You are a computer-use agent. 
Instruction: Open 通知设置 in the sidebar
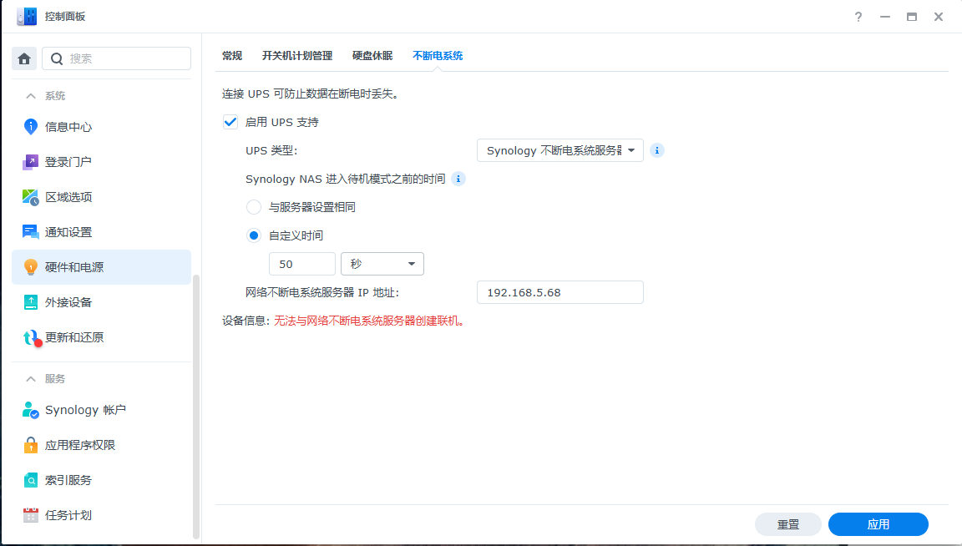pyautogui.click(x=71, y=232)
